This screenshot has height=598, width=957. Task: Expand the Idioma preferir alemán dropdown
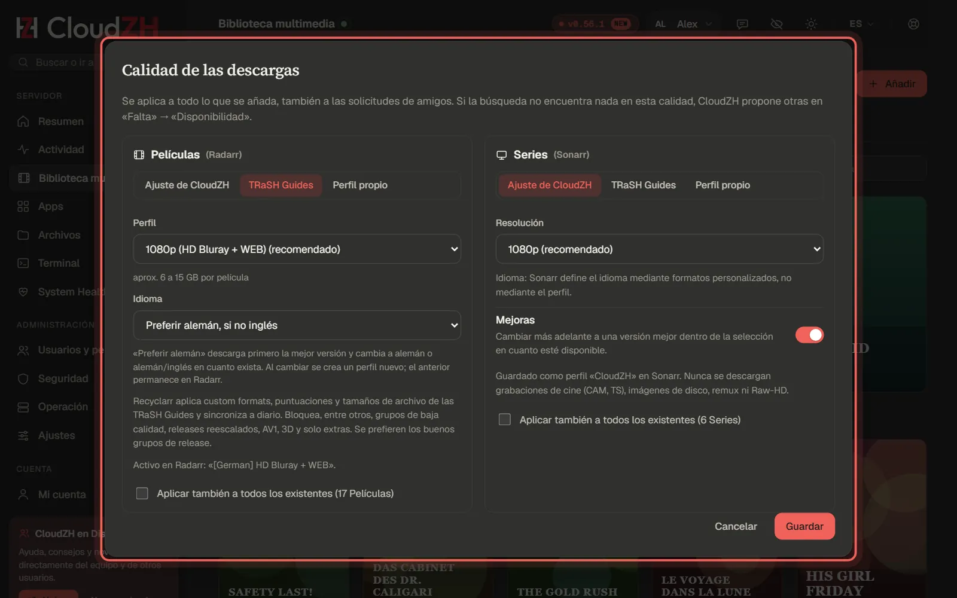297,325
